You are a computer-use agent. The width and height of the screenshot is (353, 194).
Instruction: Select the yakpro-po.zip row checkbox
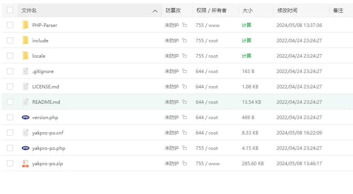(10, 164)
